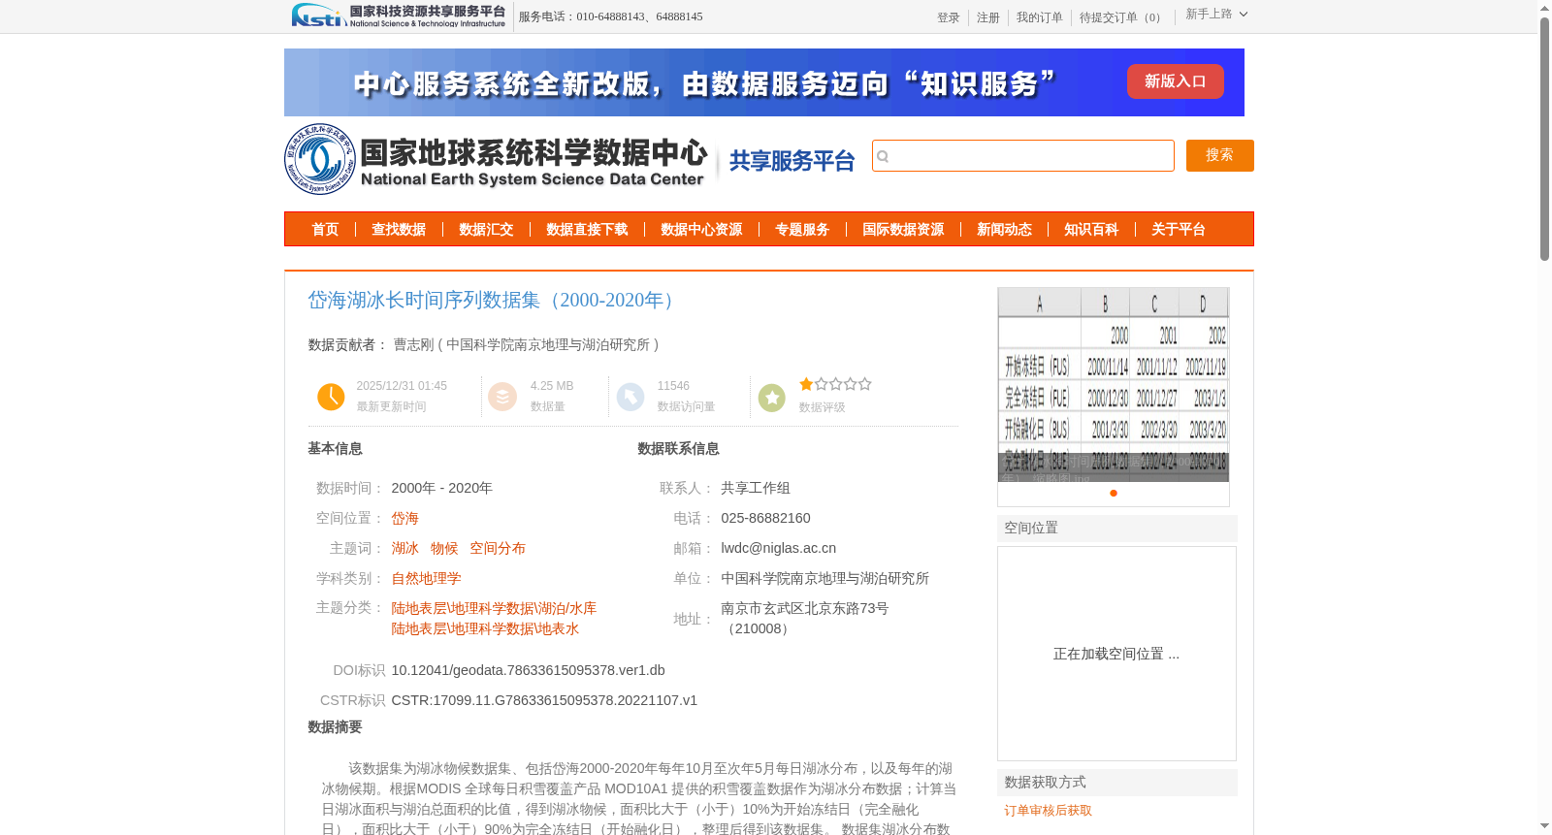Select the fifth rating star

coord(864,384)
